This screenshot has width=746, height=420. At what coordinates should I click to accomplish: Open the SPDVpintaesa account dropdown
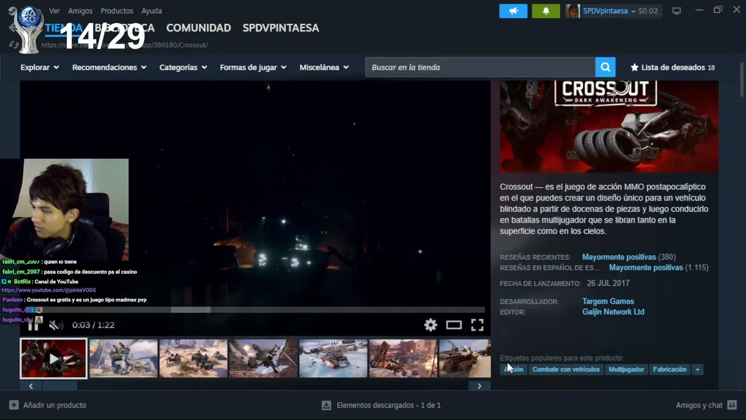click(x=609, y=11)
